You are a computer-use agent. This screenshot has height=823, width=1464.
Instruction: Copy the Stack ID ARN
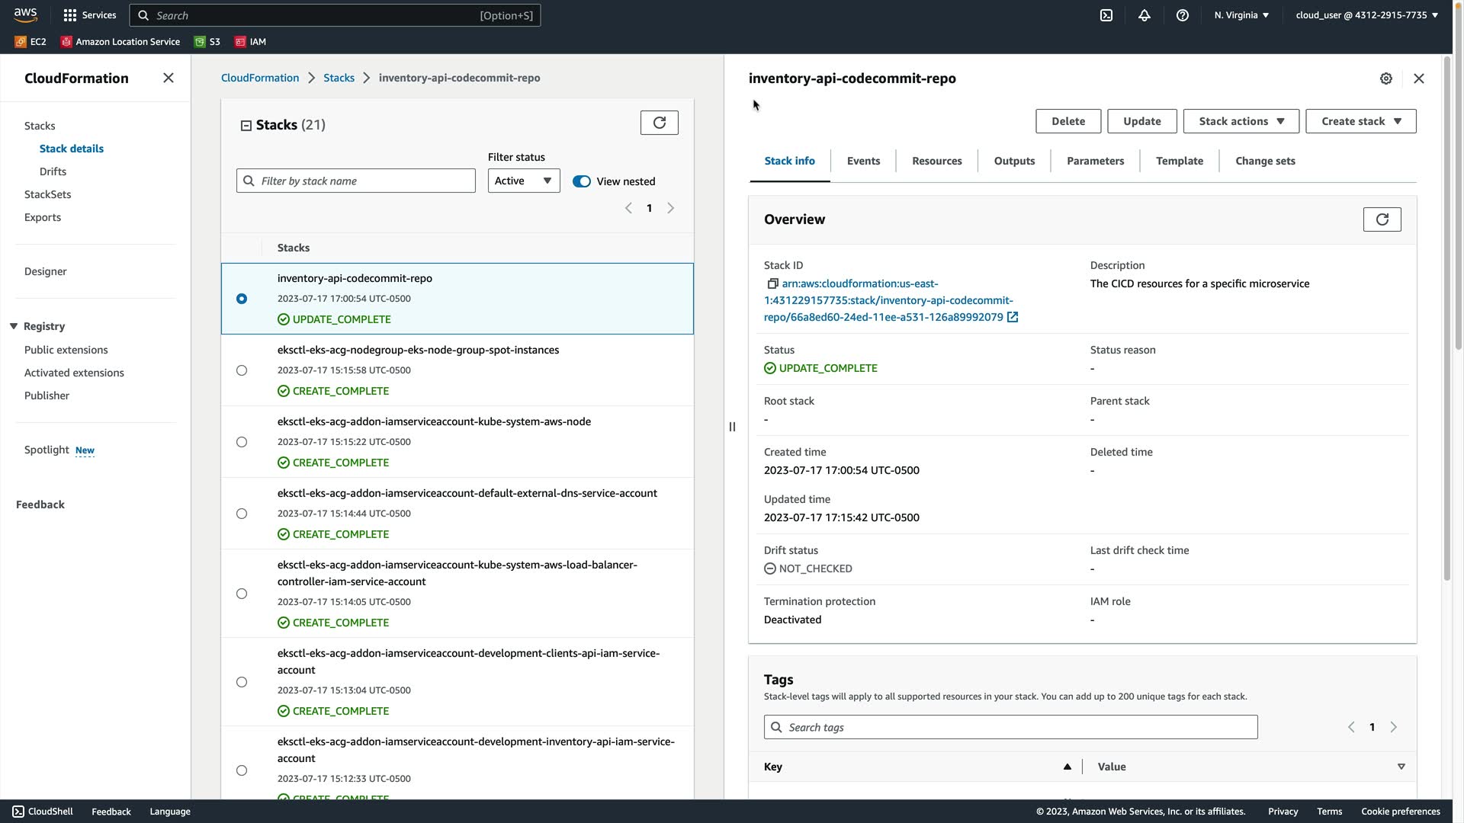click(772, 283)
